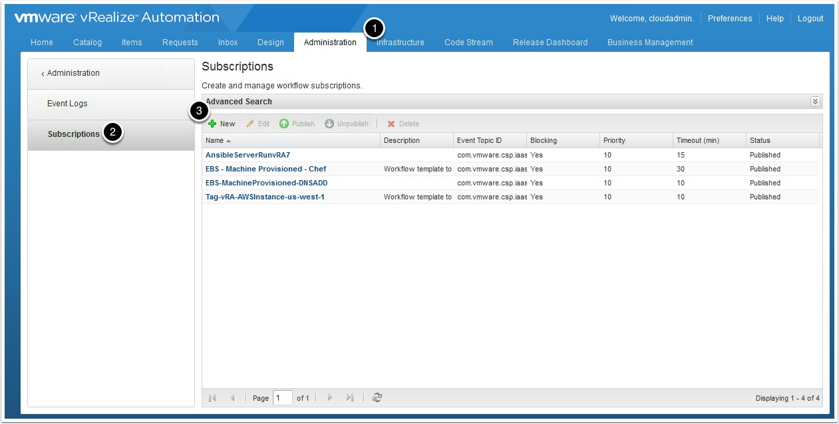839x424 pixels.
Task: Open the Business Management tab
Action: (650, 43)
